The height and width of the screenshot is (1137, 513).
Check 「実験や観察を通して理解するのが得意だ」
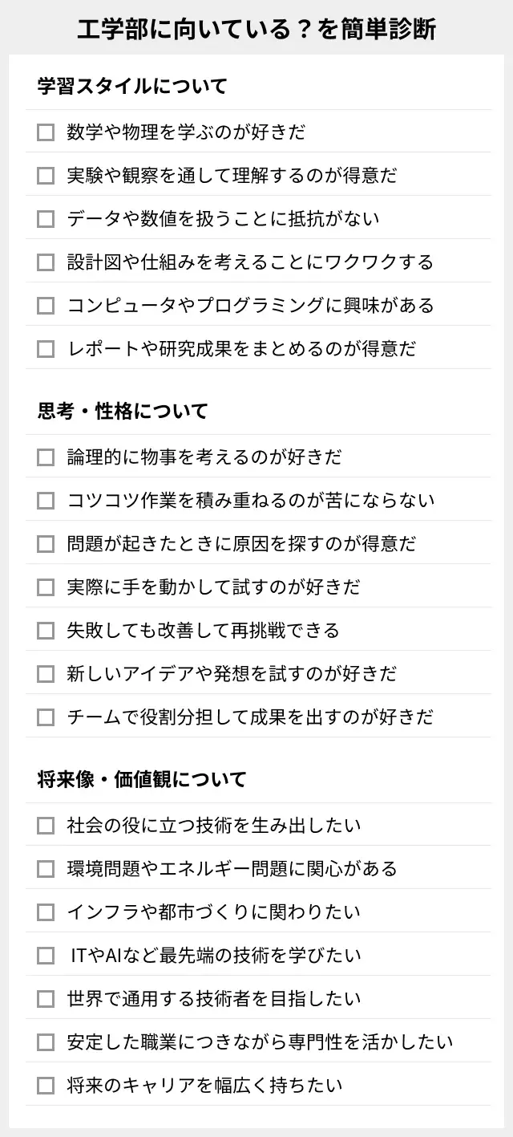(45, 175)
